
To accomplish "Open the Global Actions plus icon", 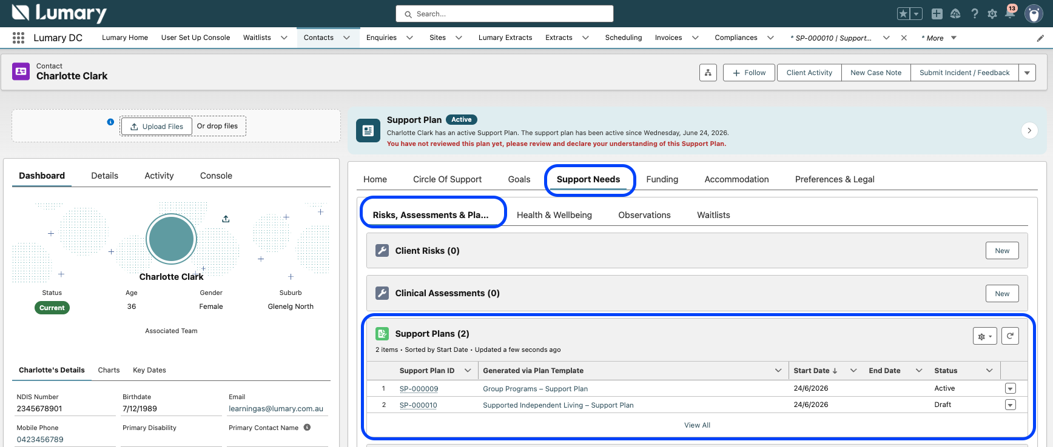I will (937, 14).
